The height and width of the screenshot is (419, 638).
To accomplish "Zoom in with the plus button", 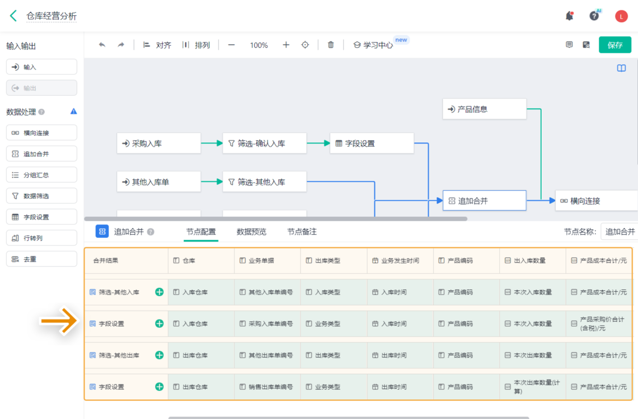I will (x=286, y=45).
